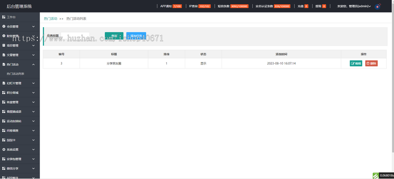Screen dimensions: 394x179
Task: Open the 管理员[admin] user dropdown
Action: tap(354, 6)
